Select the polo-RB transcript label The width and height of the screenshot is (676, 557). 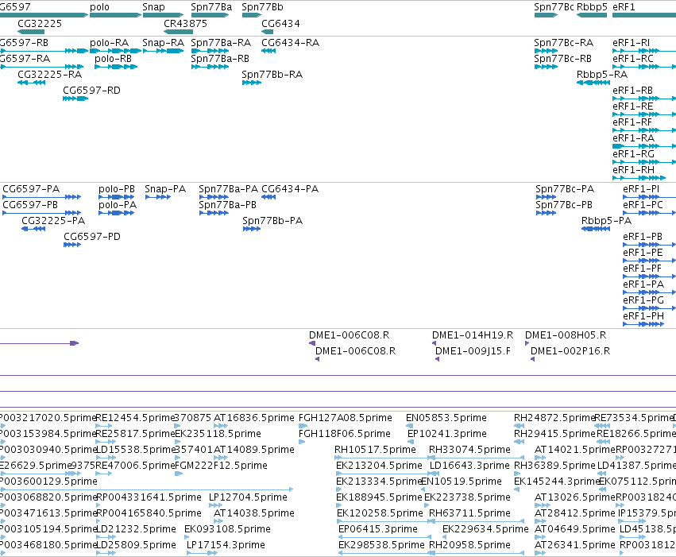coord(113,59)
